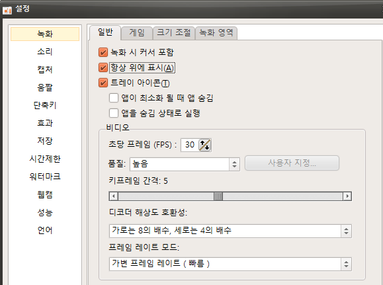
Task: Click the FPS spinner arrows
Action: point(204,145)
